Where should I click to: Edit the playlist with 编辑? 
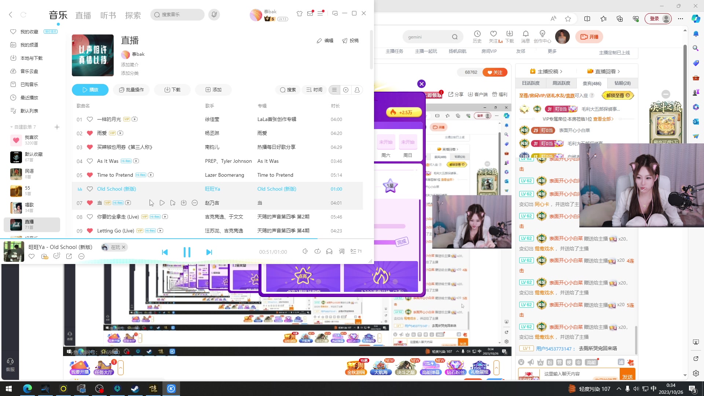[x=325, y=41]
